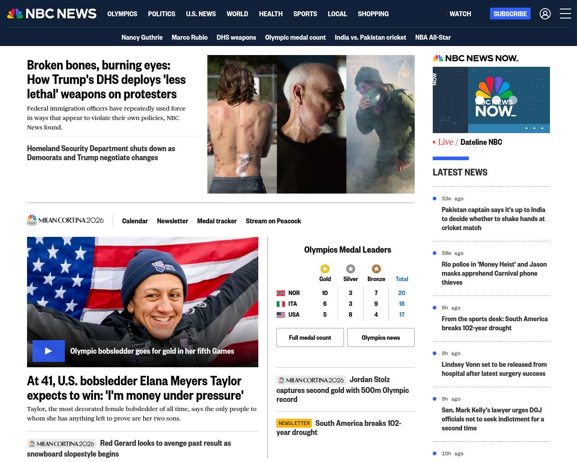Click the Olympics news button

click(381, 337)
